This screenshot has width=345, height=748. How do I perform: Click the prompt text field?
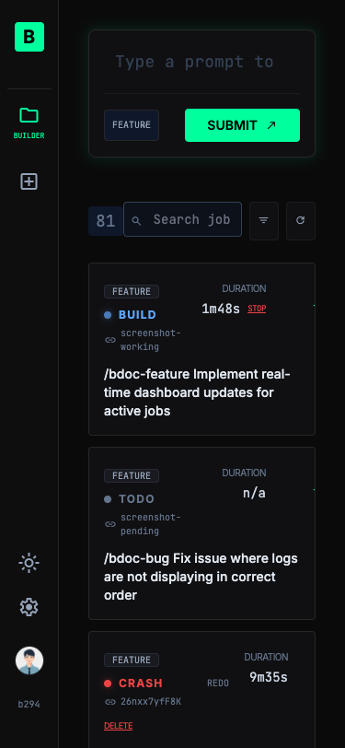[202, 62]
